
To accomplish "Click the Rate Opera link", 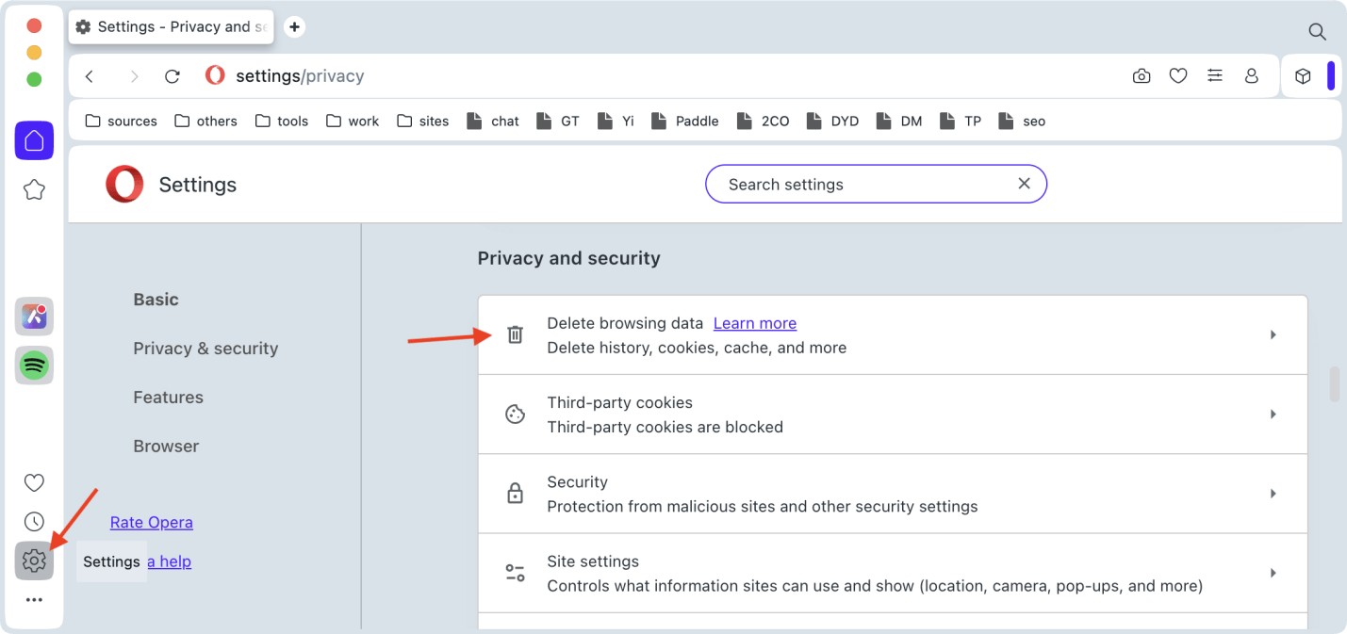I will [151, 522].
